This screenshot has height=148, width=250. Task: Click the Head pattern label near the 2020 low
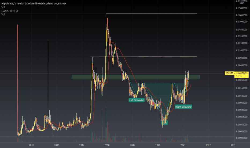coord(164,123)
